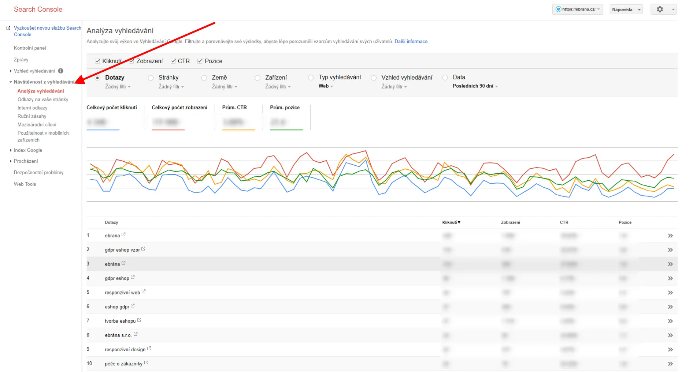Expand the Procházení section
This screenshot has width=693, height=372.
click(x=11, y=161)
